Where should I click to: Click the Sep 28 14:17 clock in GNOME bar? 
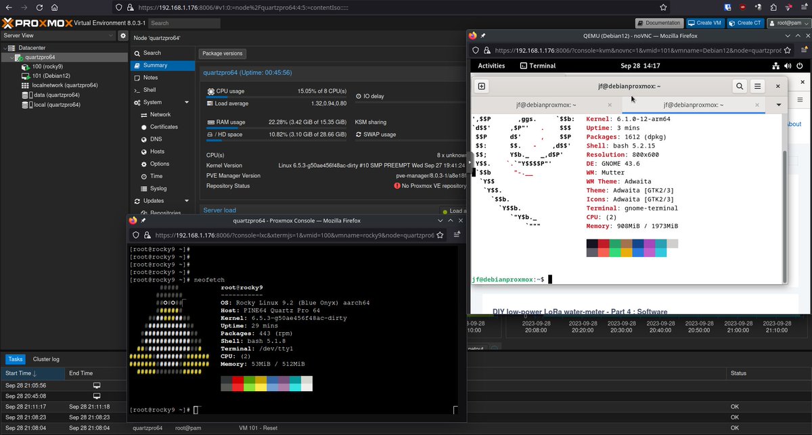pyautogui.click(x=639, y=66)
